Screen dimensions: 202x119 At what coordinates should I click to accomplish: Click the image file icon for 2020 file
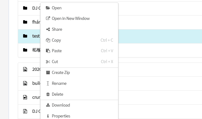(25, 69)
